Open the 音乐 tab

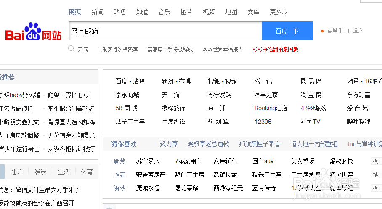(164, 12)
